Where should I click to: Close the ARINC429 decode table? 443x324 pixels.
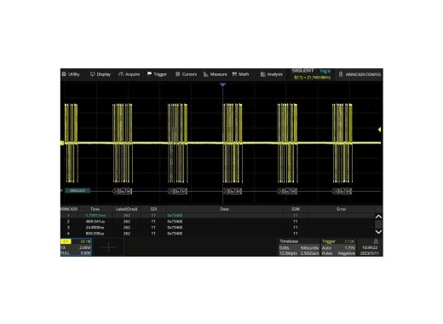378,209
